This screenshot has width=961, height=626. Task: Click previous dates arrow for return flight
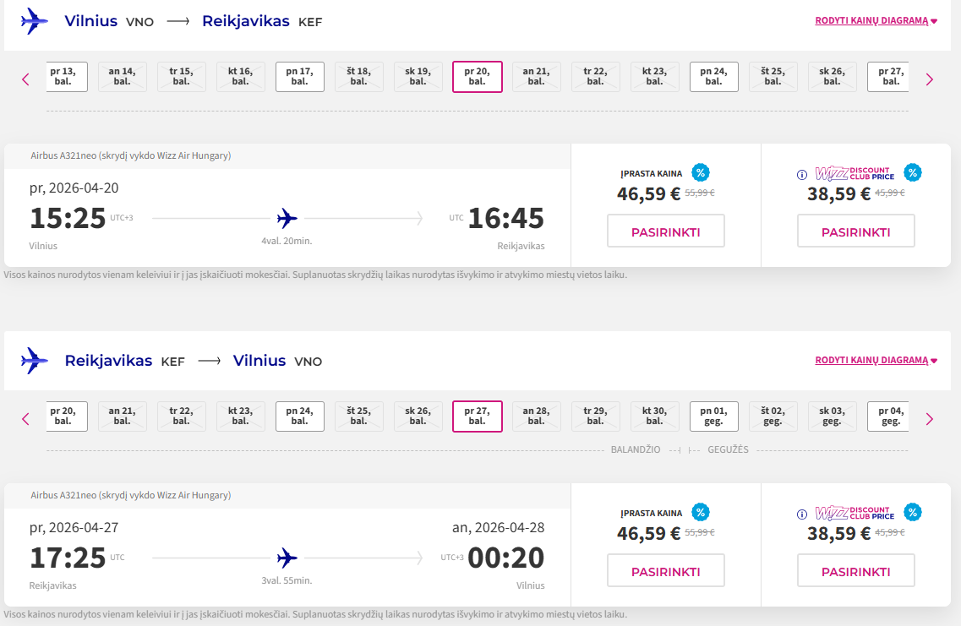(25, 419)
